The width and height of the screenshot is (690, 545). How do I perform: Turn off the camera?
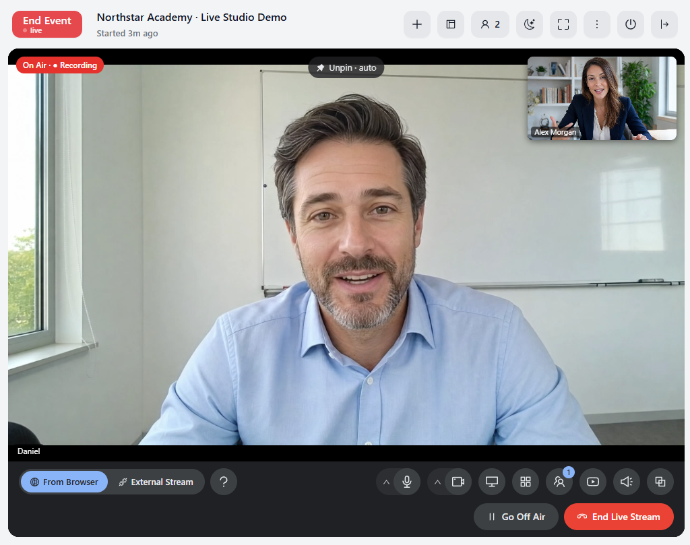pos(458,482)
